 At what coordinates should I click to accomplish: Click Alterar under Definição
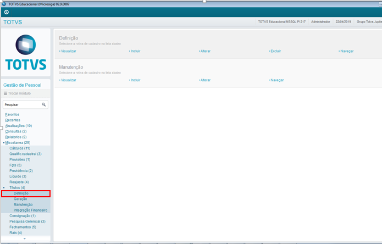206,51
